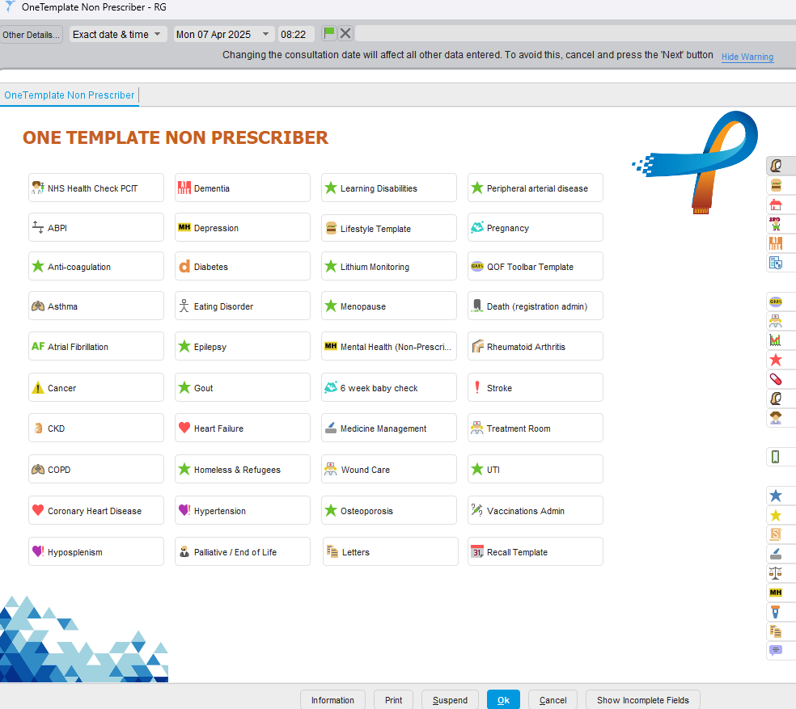Click the green flag icon in the toolbar
This screenshot has width=796, height=709.
(329, 33)
